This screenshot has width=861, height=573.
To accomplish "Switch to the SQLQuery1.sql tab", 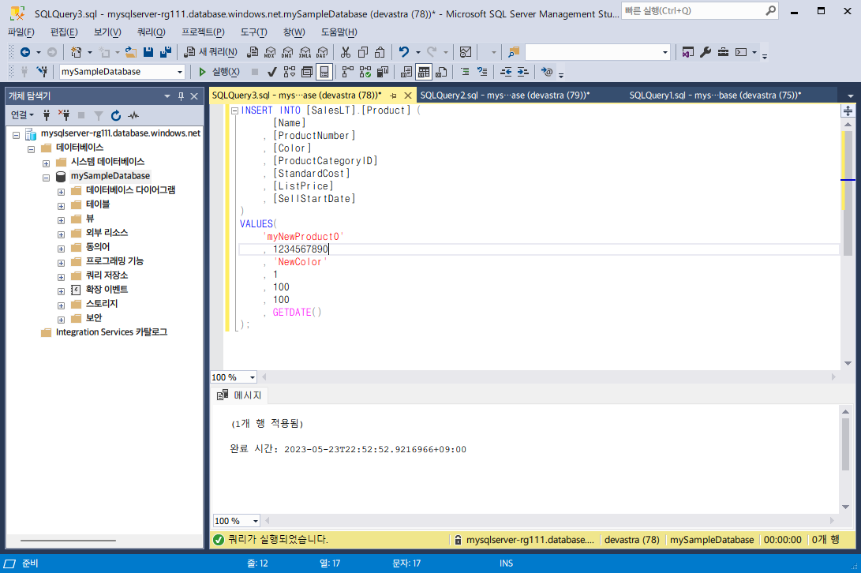I will click(715, 95).
